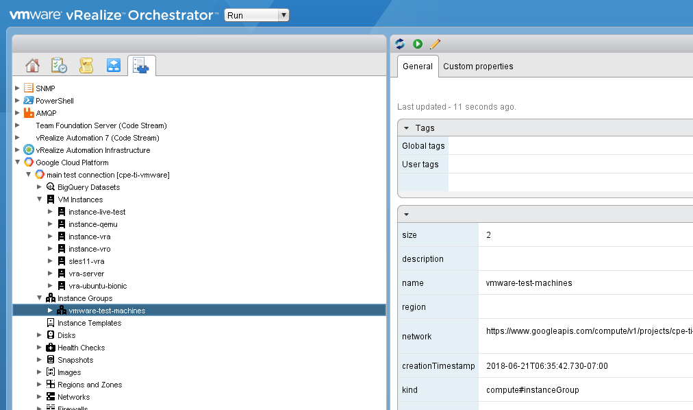Expand the SNMP tree node
This screenshot has width=693, height=410.
(16, 88)
